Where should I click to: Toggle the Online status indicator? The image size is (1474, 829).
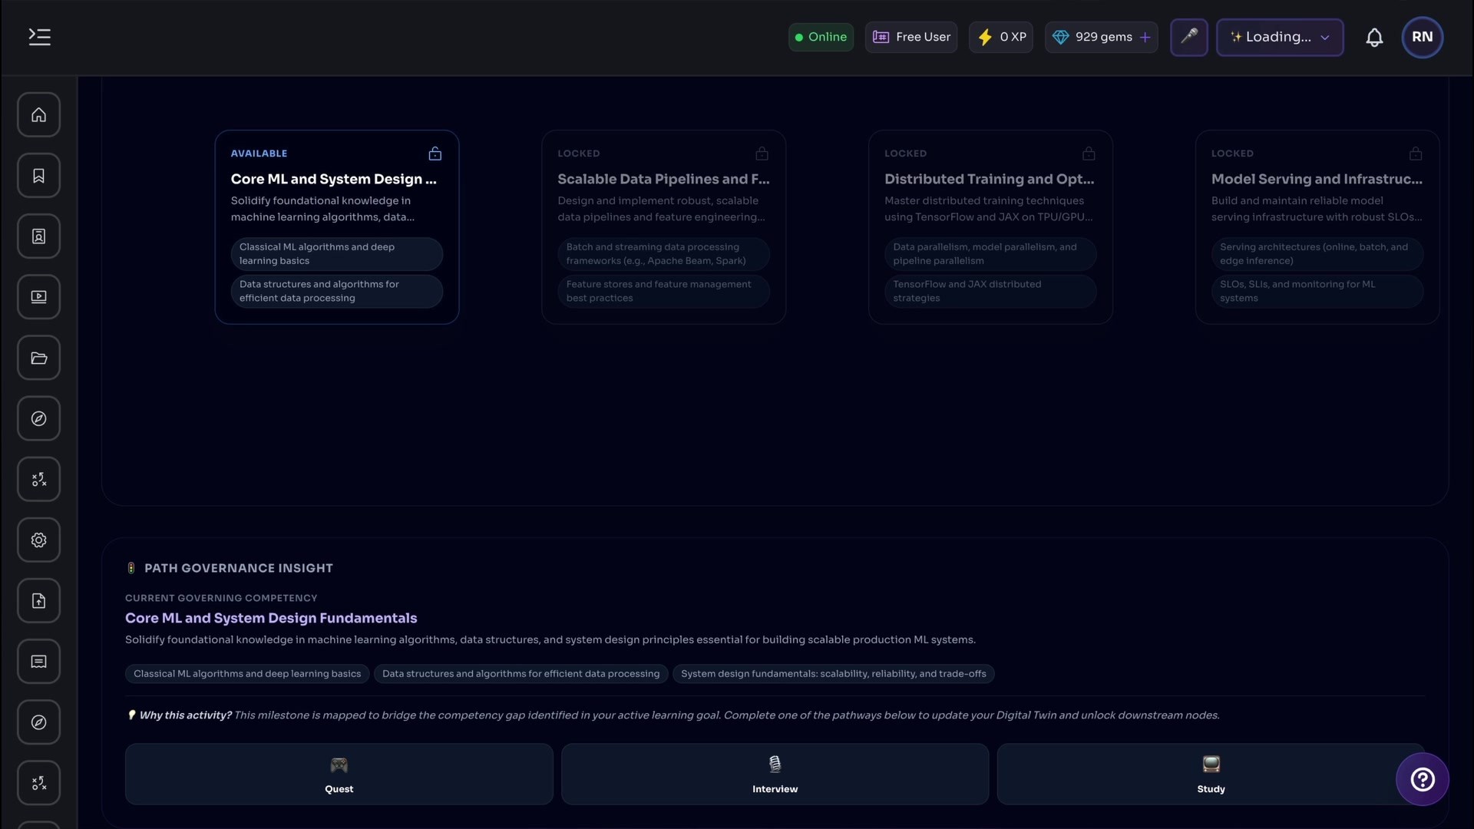tap(821, 37)
